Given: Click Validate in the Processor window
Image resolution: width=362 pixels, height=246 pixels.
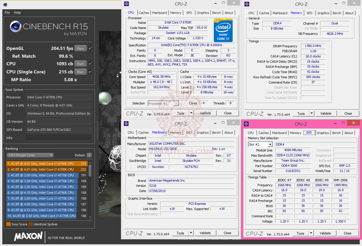Looking at the screenshot, I should coord(205,113).
